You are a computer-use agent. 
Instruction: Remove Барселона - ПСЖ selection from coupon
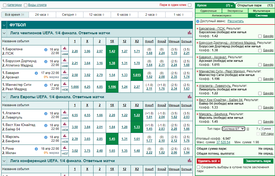[x=197, y=29]
